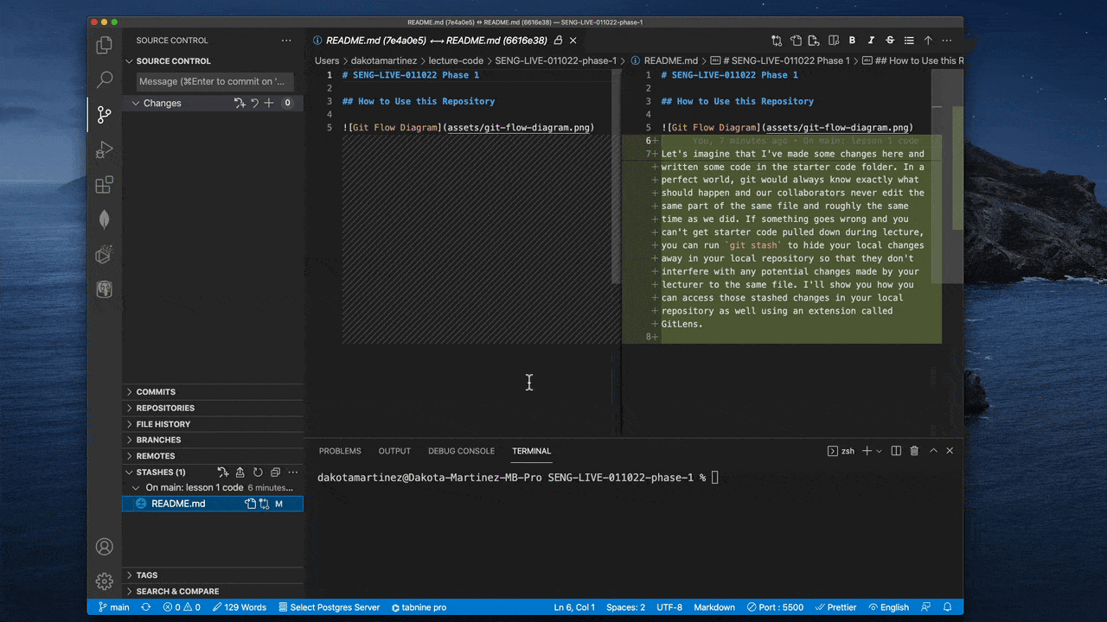Click Discard All Changes icon
Screen dimensions: 1107x622
pyautogui.click(x=254, y=103)
